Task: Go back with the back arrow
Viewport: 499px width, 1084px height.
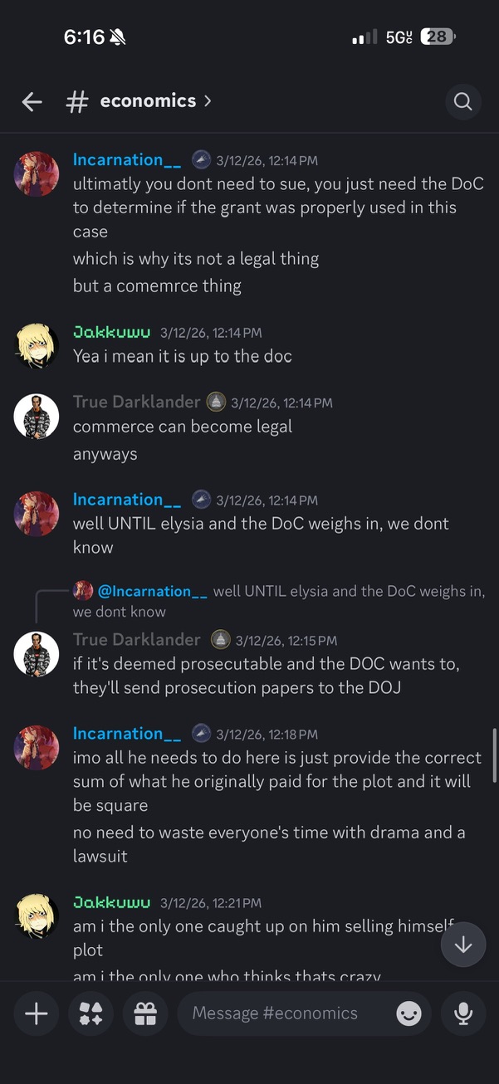Action: 31,101
